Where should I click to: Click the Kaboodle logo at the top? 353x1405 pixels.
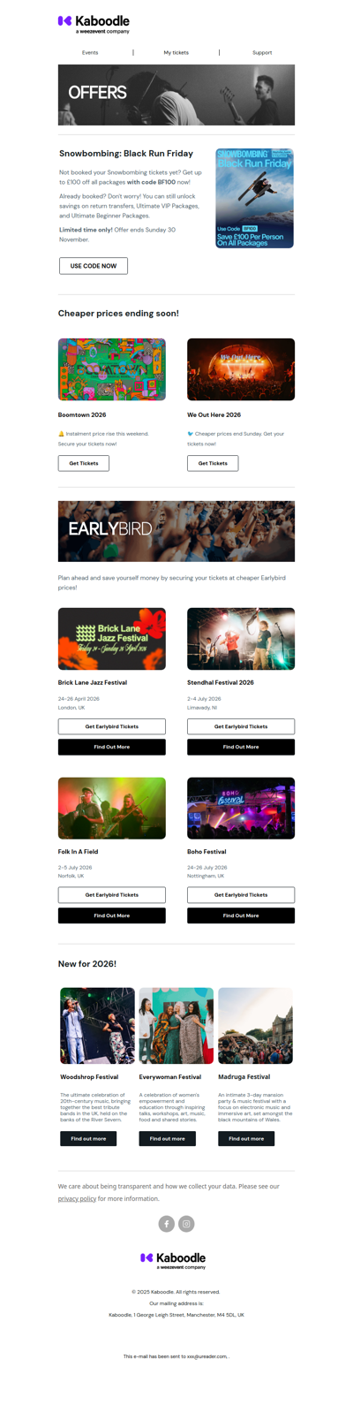tap(94, 24)
